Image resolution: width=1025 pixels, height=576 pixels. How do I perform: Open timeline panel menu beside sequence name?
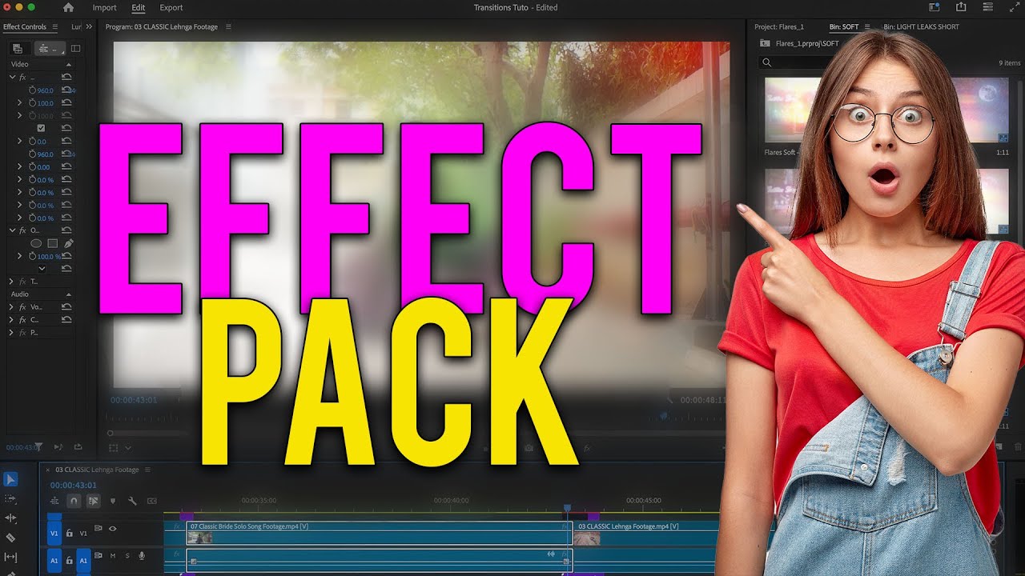[147, 470]
